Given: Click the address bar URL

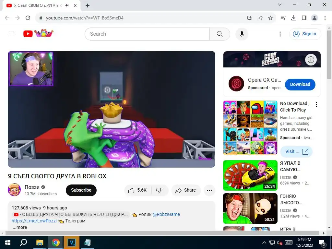Looking at the screenshot, I should tap(85, 18).
